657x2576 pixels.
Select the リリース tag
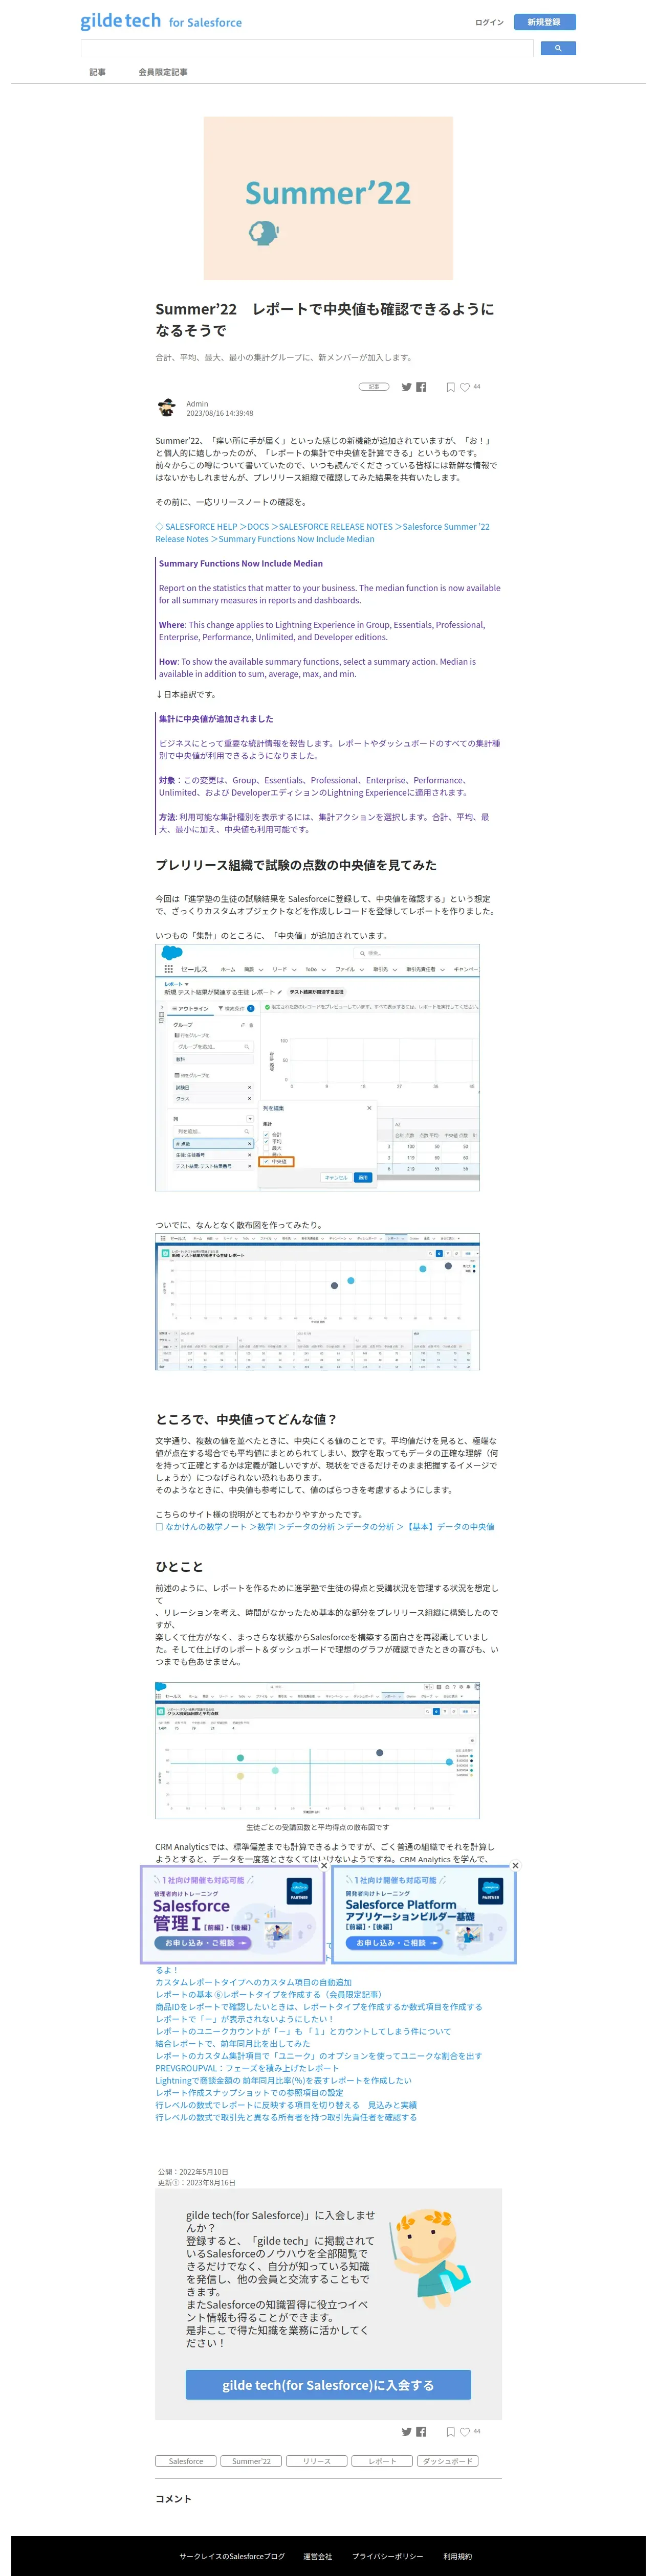coord(317,2461)
